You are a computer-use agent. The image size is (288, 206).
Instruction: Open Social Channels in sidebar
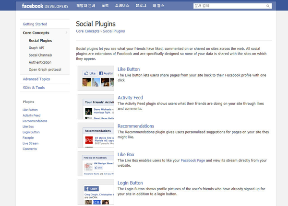(x=40, y=55)
